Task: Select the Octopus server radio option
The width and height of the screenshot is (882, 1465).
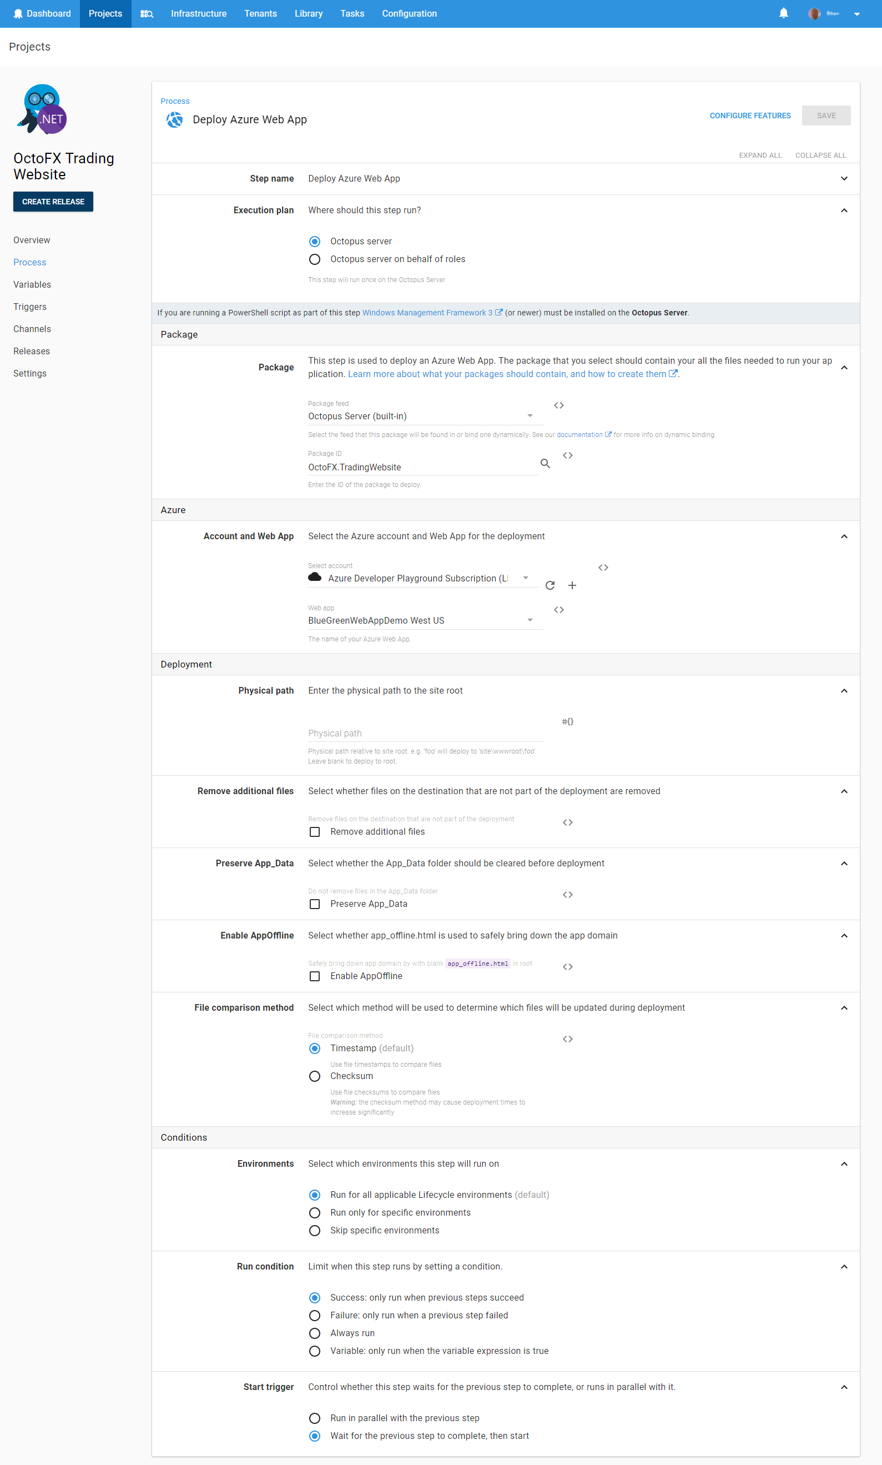Action: (315, 242)
